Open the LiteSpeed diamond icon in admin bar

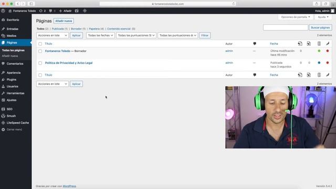pos(85,10)
